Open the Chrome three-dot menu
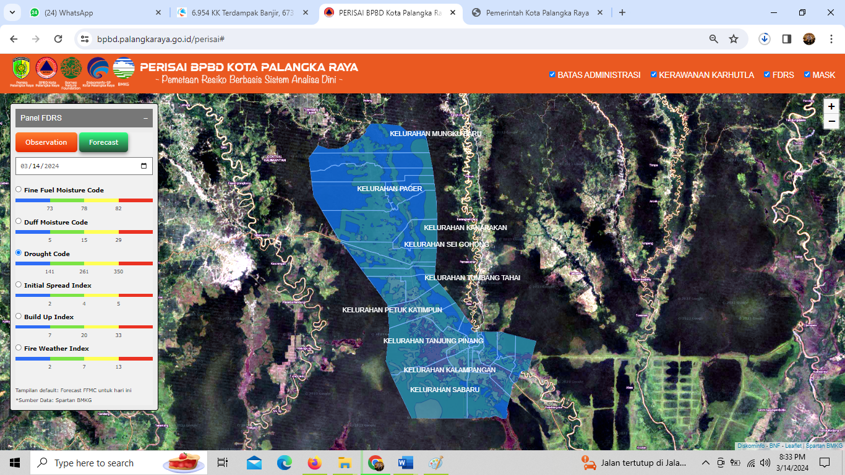Image resolution: width=845 pixels, height=475 pixels. (830, 39)
